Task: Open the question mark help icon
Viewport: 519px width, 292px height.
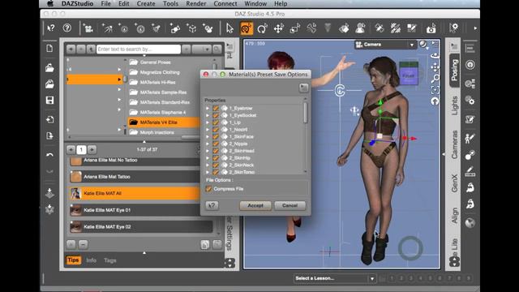Action: [x=67, y=28]
